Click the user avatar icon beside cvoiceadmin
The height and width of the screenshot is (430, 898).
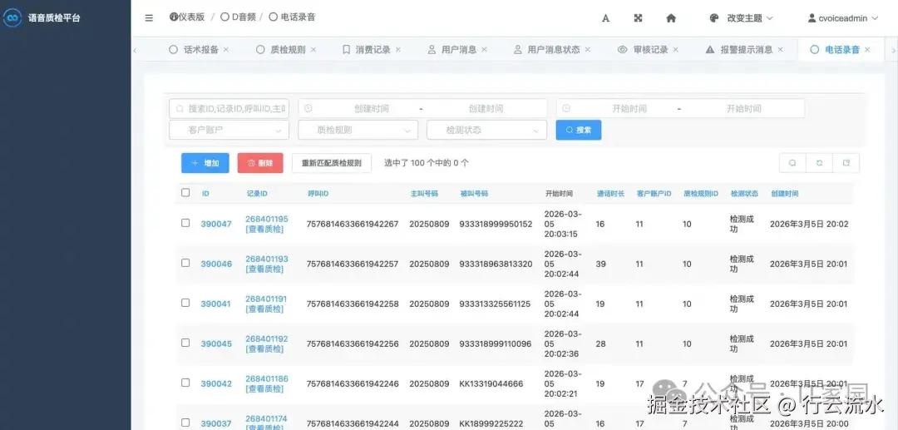click(x=812, y=18)
